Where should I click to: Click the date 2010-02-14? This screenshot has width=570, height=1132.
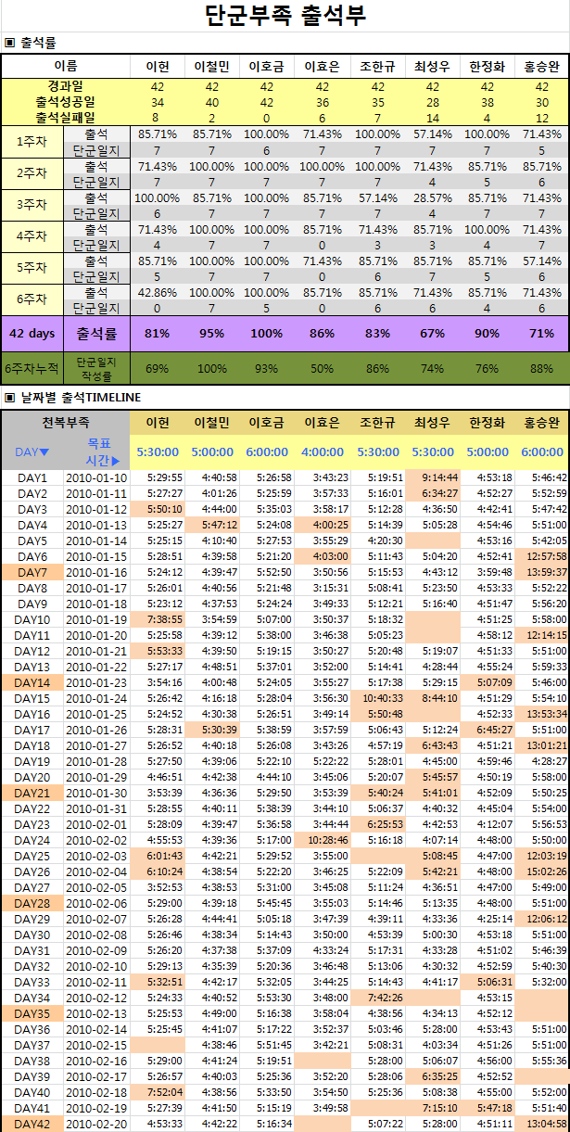[97, 1029]
